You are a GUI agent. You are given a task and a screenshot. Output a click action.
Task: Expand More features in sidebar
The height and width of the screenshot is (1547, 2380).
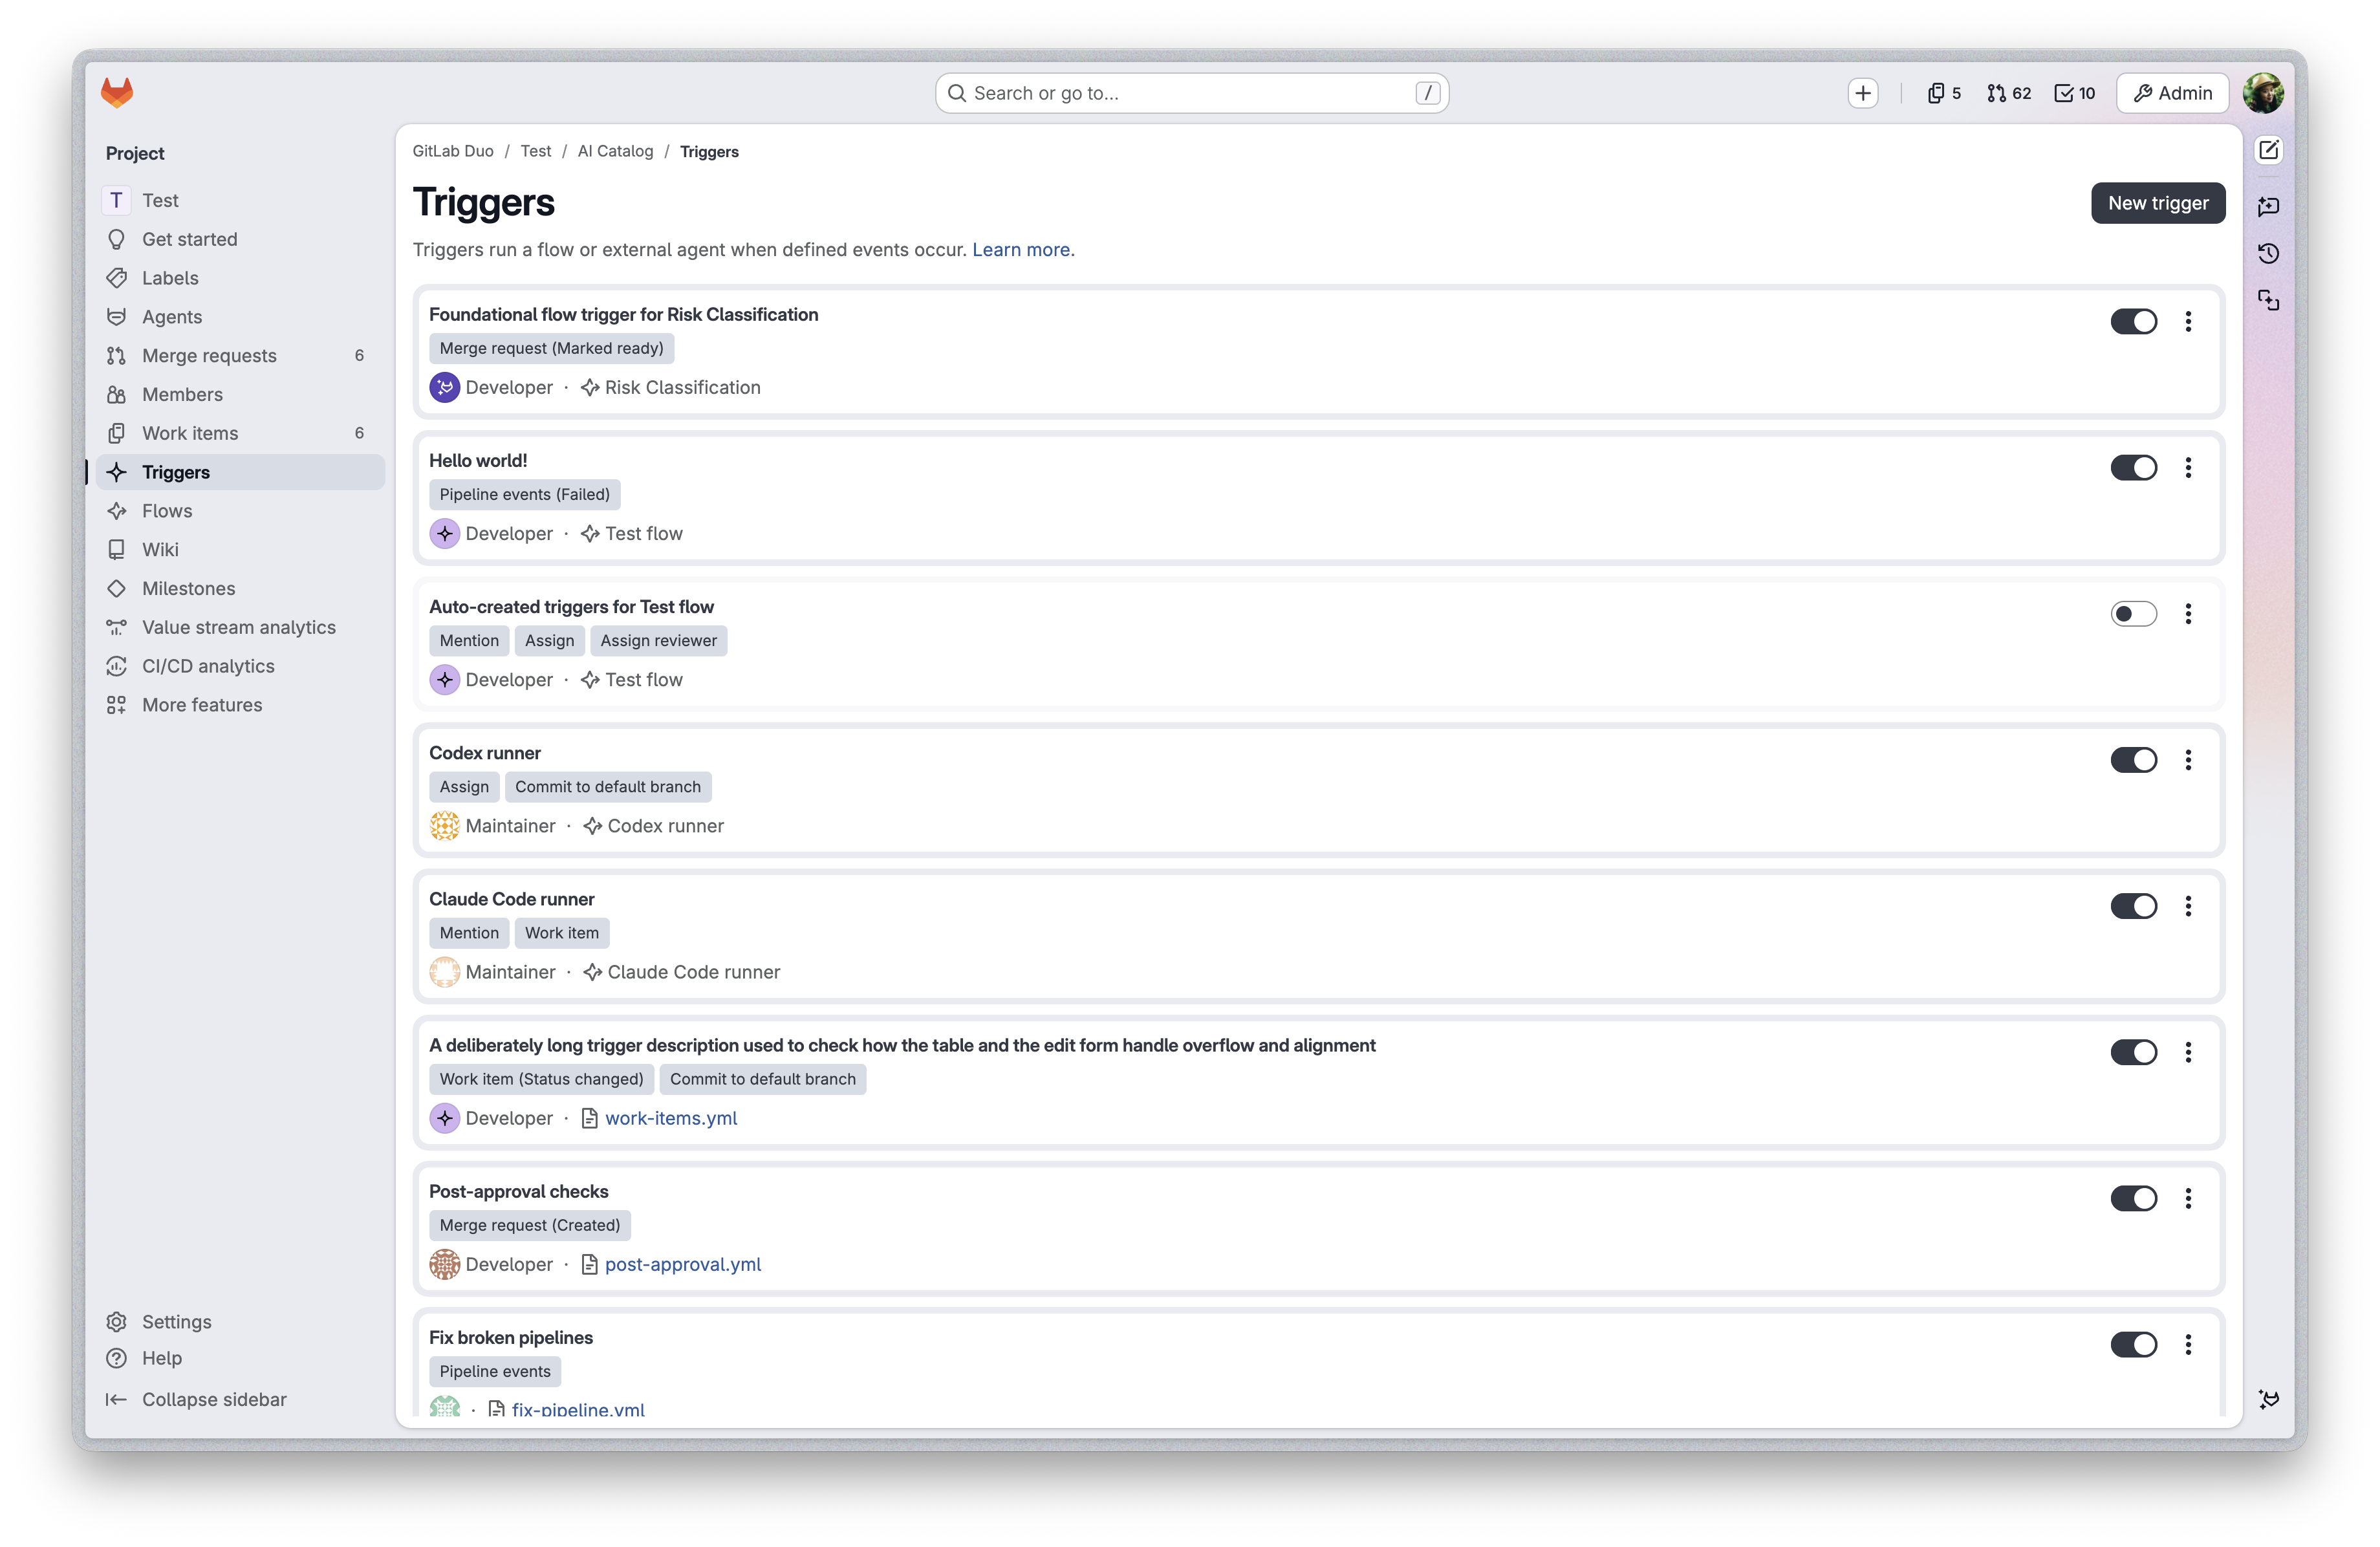tap(240, 705)
